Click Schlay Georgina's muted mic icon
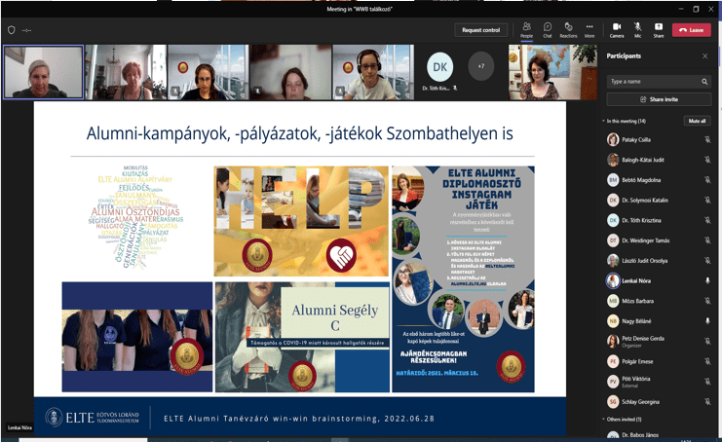 707,401
